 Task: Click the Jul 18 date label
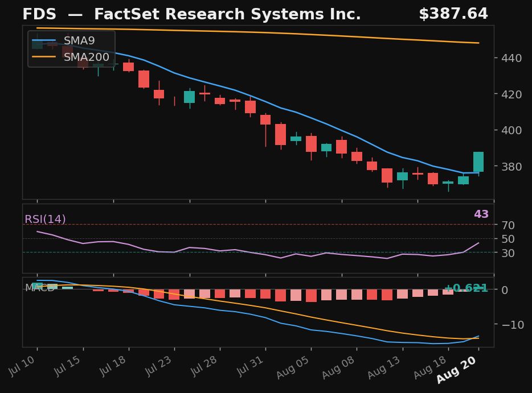click(113, 366)
